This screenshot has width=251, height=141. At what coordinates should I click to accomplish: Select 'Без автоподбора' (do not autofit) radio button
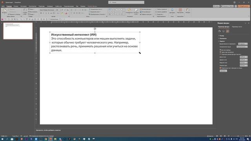(x=220, y=50)
